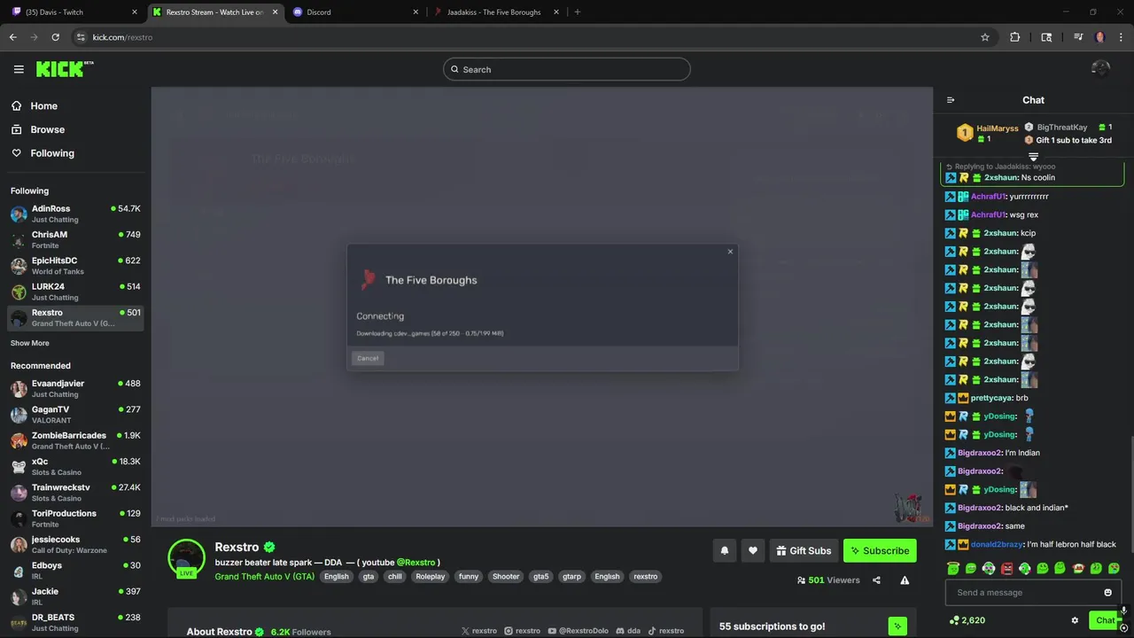Enable stream notifications with the bell icon
Viewport: 1134px width, 638px height.
(725, 550)
